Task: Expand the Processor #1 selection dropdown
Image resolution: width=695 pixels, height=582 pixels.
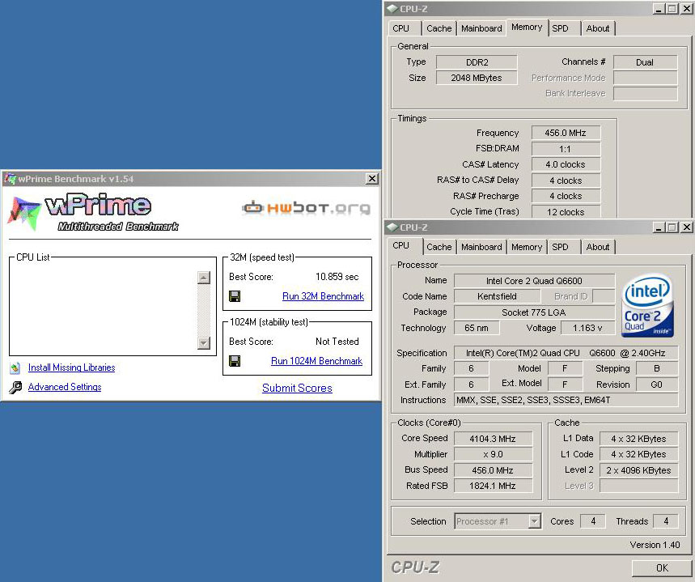Action: 535,521
